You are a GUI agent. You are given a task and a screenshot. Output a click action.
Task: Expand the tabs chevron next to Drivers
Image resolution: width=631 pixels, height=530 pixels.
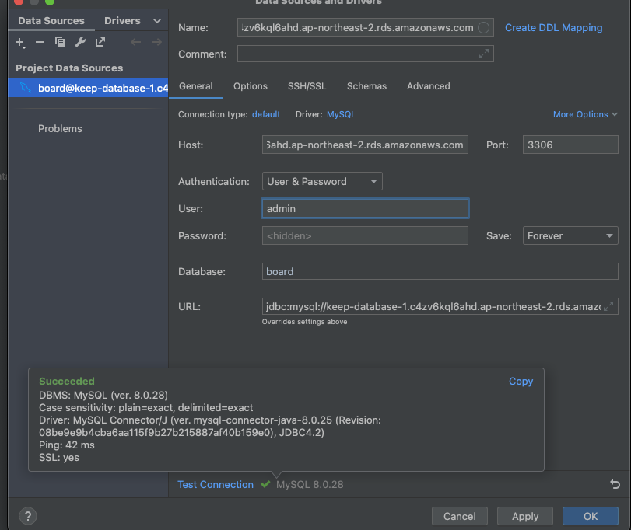click(x=157, y=21)
